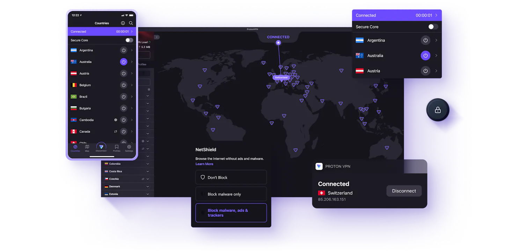This screenshot has height=252, width=505.
Task: Click the home marker under CONNECTED on map
Action: 278,43
